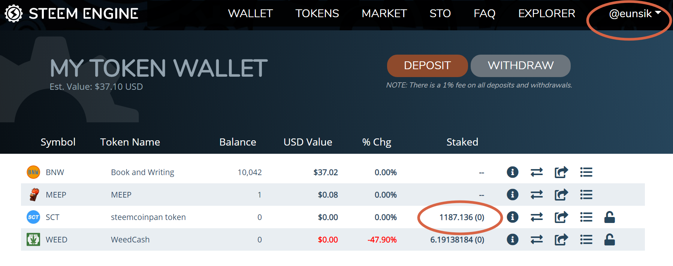This screenshot has width=673, height=266.
Task: Open the FAQ page
Action: pos(484,13)
